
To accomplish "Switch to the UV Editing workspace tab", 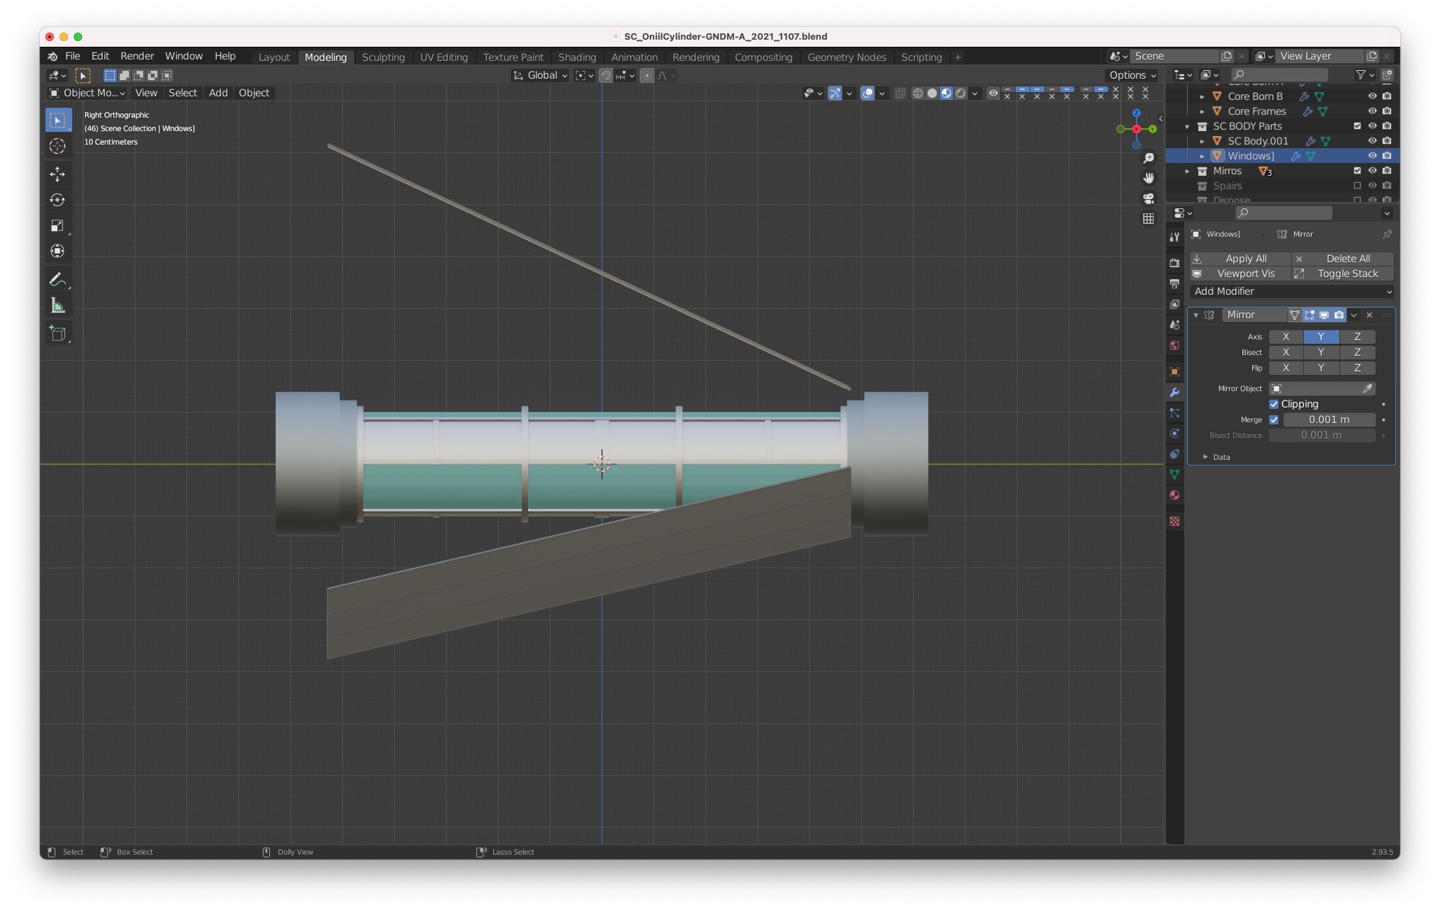I will (444, 57).
